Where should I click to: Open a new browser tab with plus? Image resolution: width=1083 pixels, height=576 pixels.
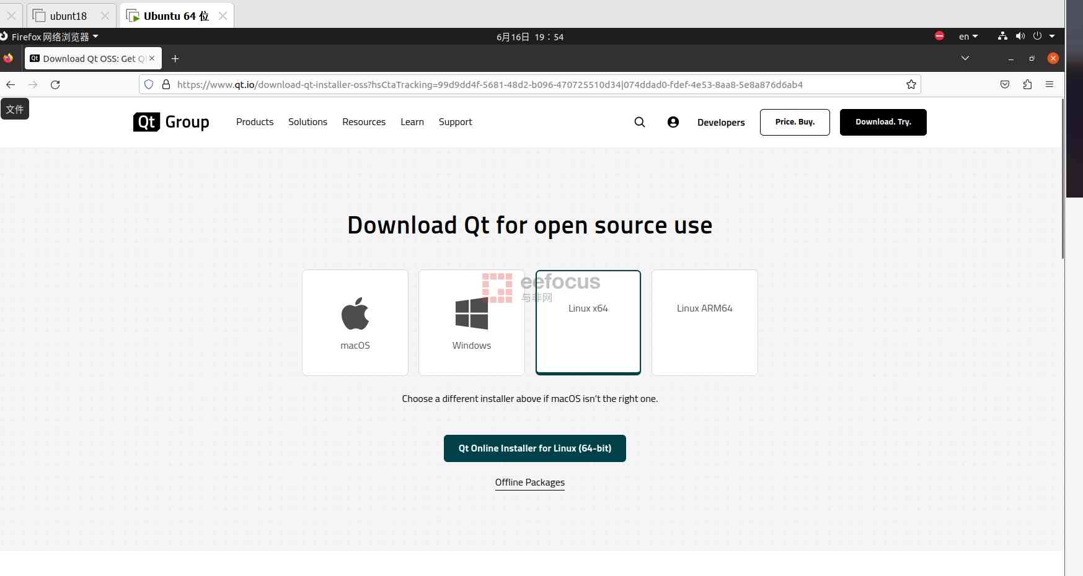click(175, 58)
